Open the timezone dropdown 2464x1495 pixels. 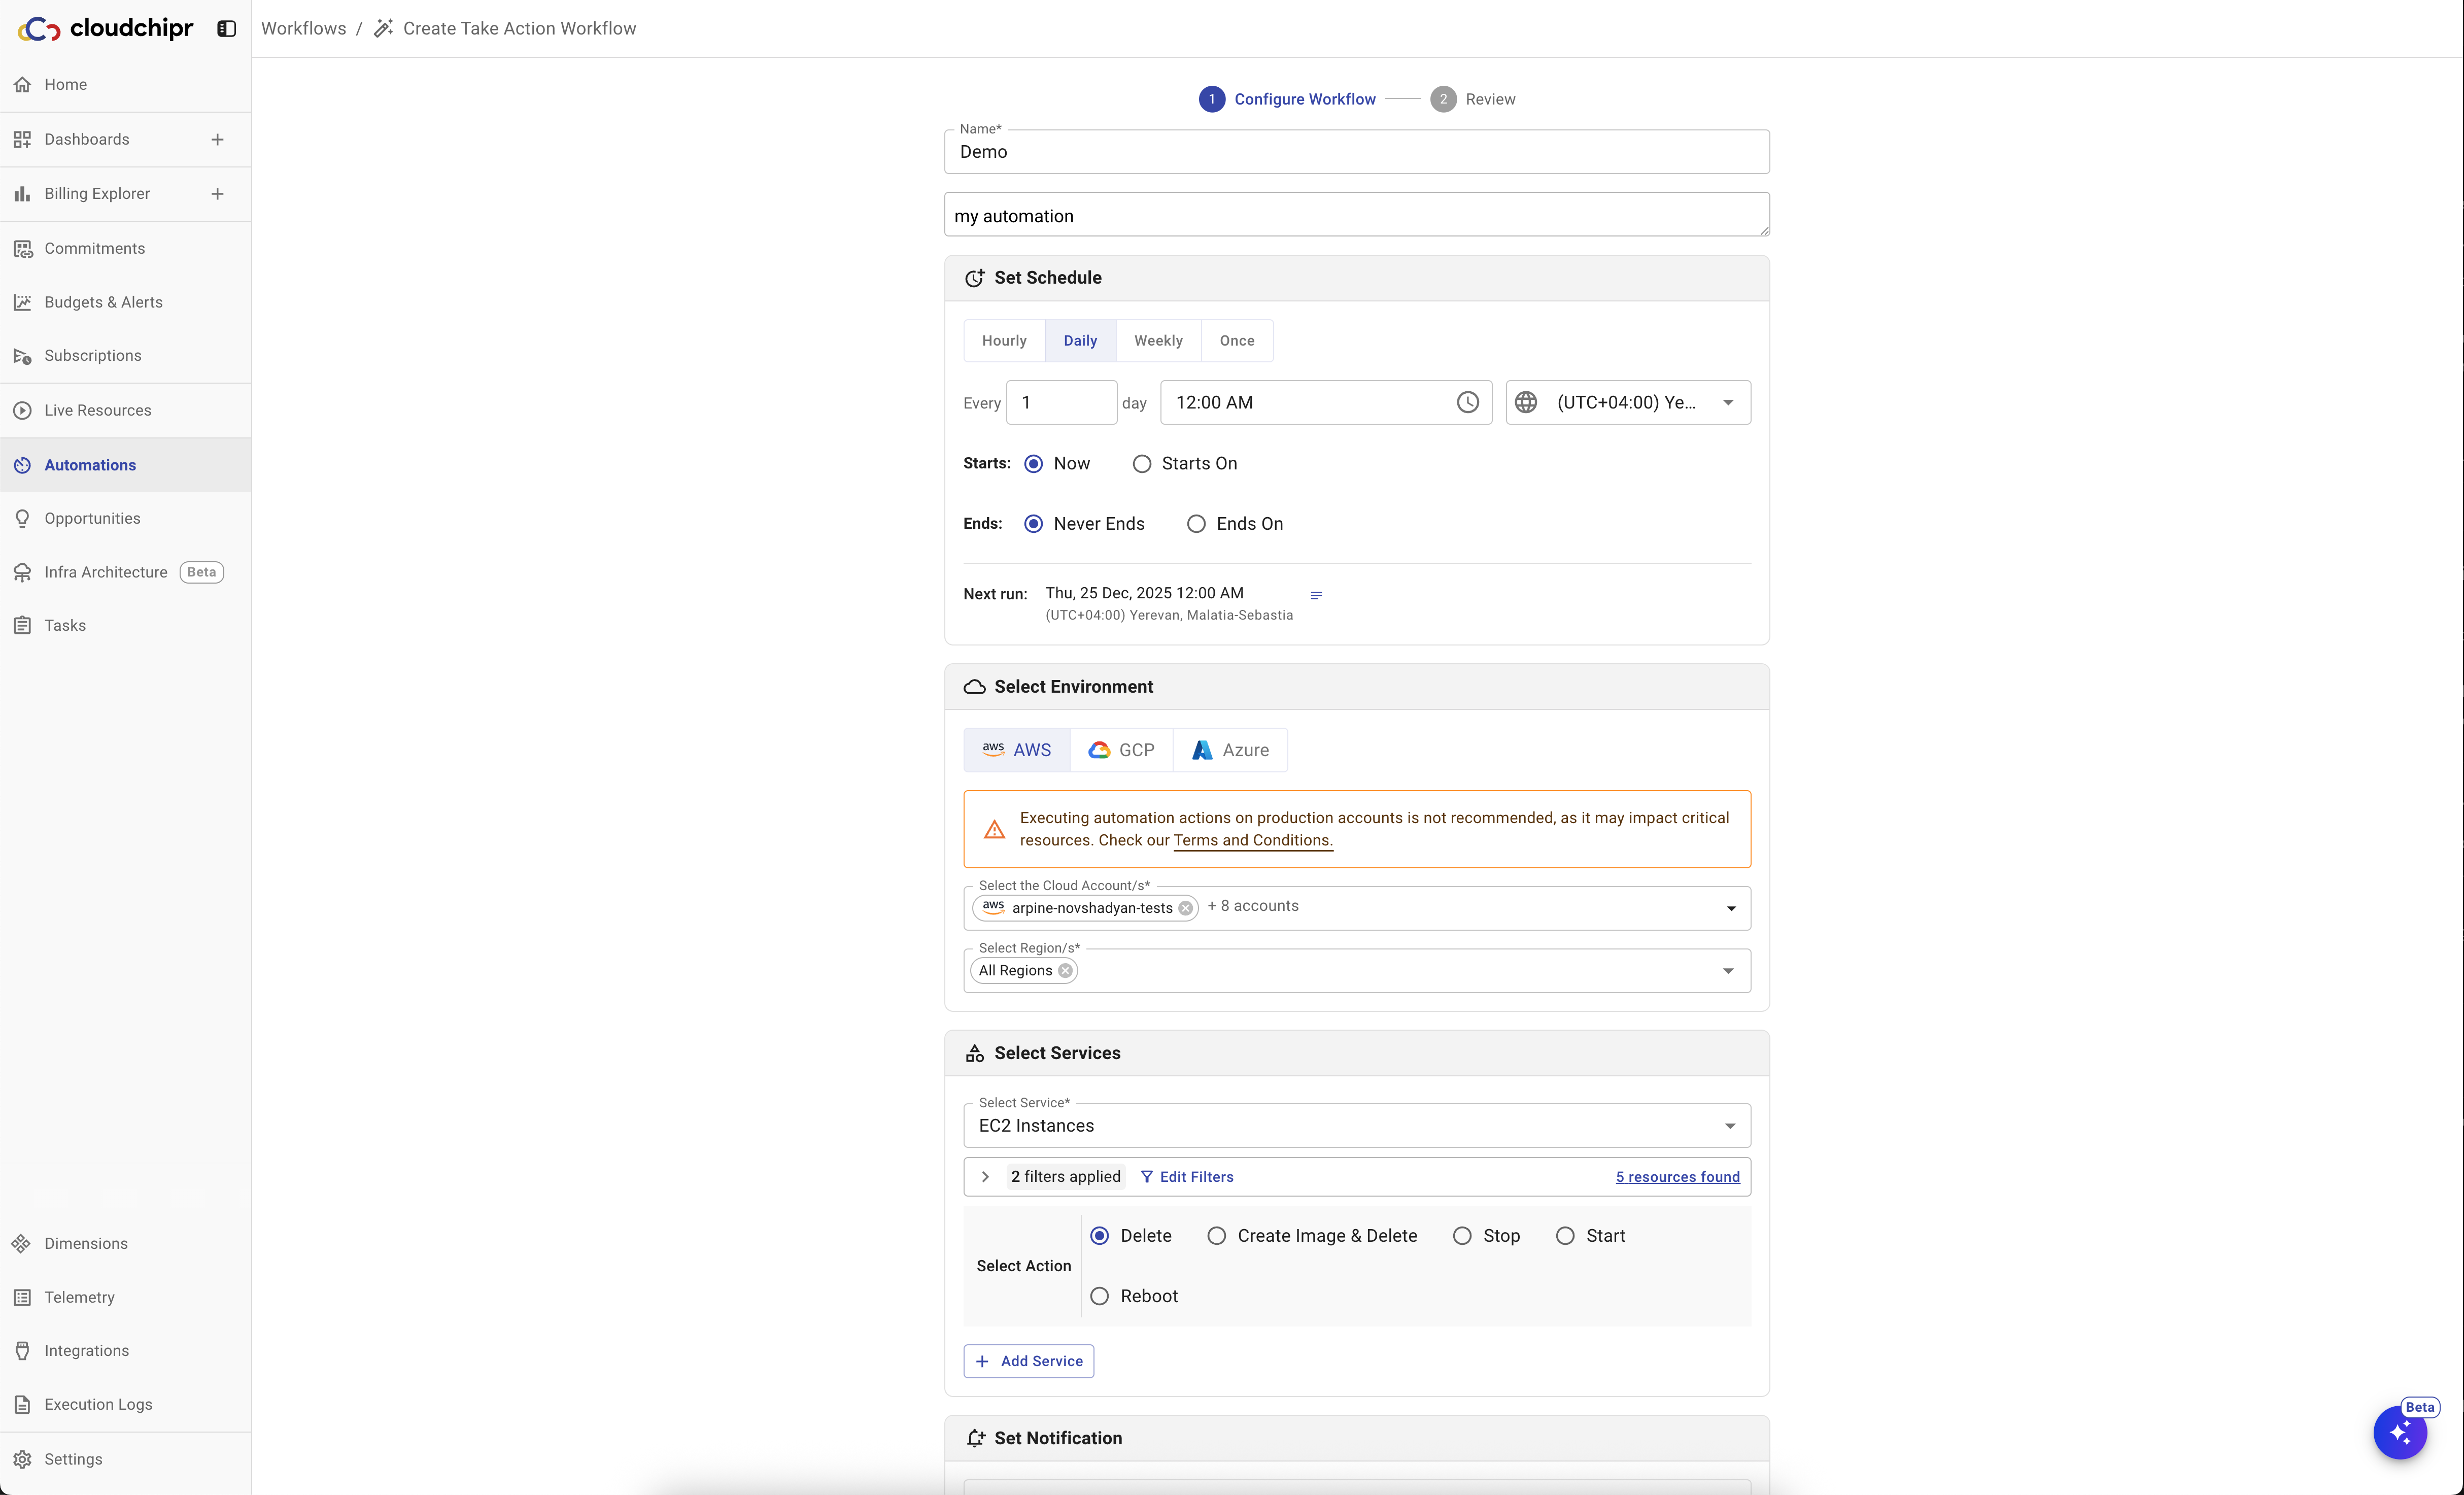point(1628,402)
